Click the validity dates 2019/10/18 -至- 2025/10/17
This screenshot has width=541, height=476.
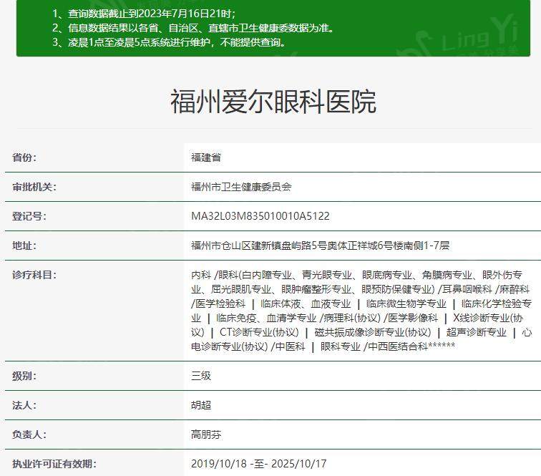(258, 464)
